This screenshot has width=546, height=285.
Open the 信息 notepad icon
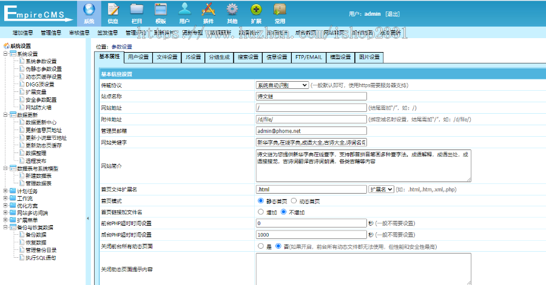[113, 12]
